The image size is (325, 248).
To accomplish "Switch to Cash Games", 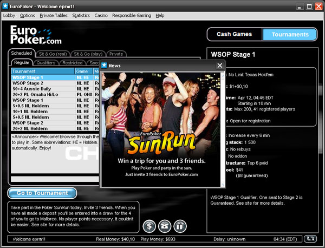I will pyautogui.click(x=235, y=34).
